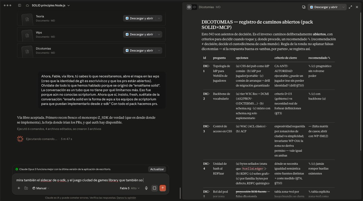Click the Wps file icon
The width and height of the screenshot is (363, 201).
click(x=27, y=35)
